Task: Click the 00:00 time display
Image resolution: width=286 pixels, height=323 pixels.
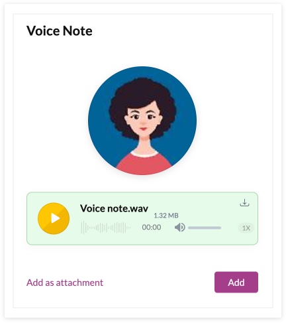Action: click(152, 227)
